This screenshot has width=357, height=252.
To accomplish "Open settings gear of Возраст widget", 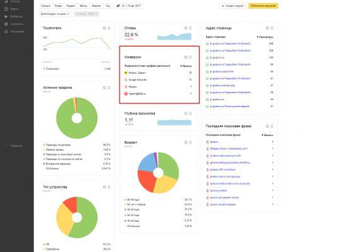I will click(186, 142).
